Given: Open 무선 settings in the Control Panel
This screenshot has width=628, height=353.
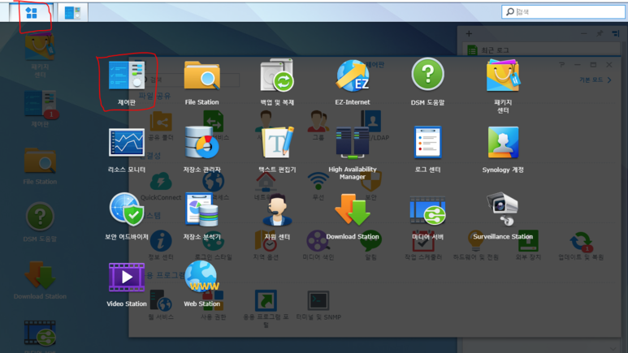Looking at the screenshot, I should pyautogui.click(x=318, y=187).
